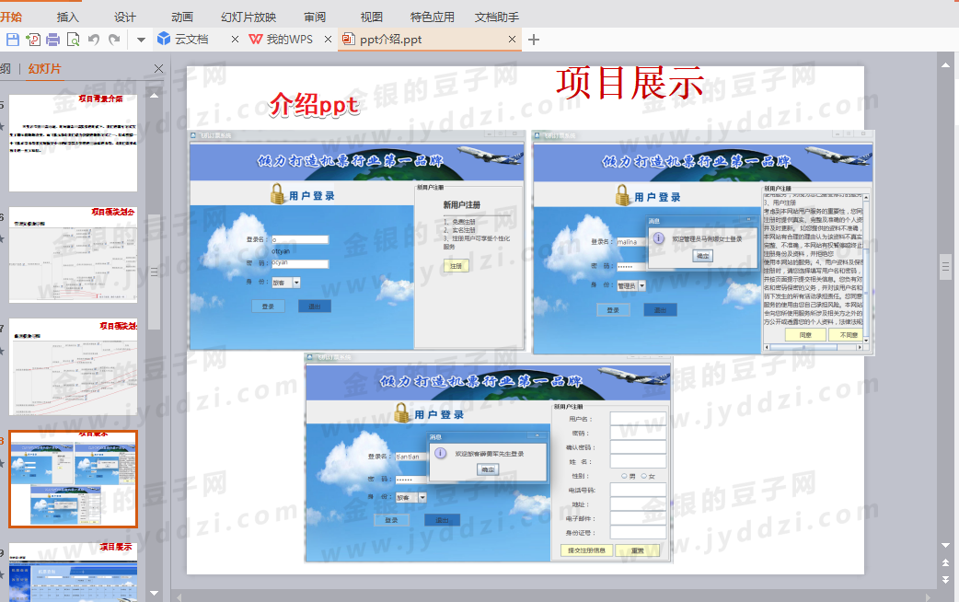Click main editor scrollbar down arrow
Viewport: 959px width, 602px height.
(x=945, y=545)
